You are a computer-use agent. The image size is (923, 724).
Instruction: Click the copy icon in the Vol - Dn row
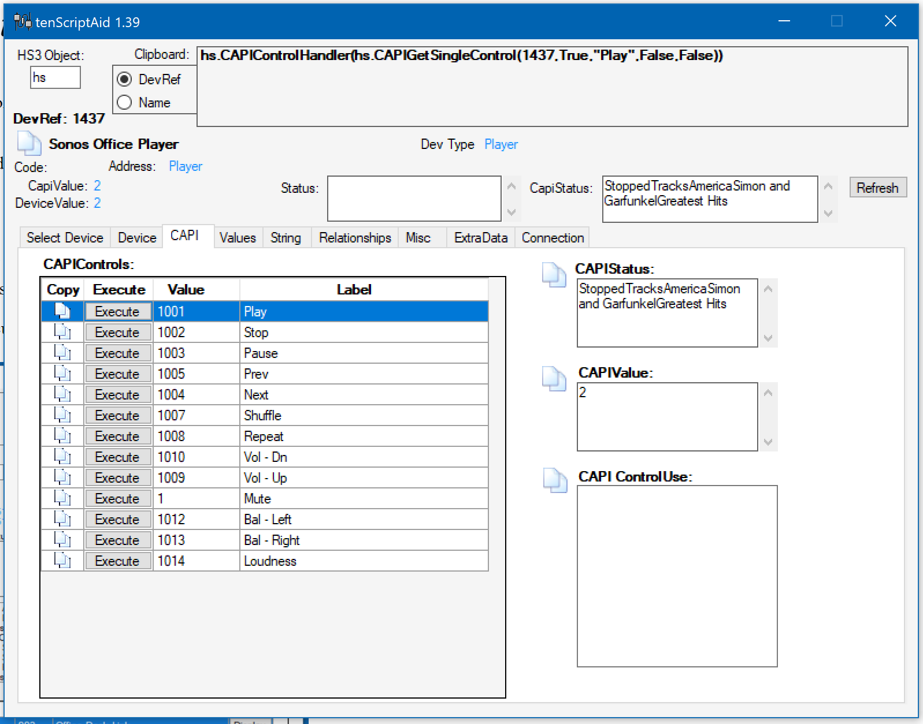pyautogui.click(x=62, y=457)
